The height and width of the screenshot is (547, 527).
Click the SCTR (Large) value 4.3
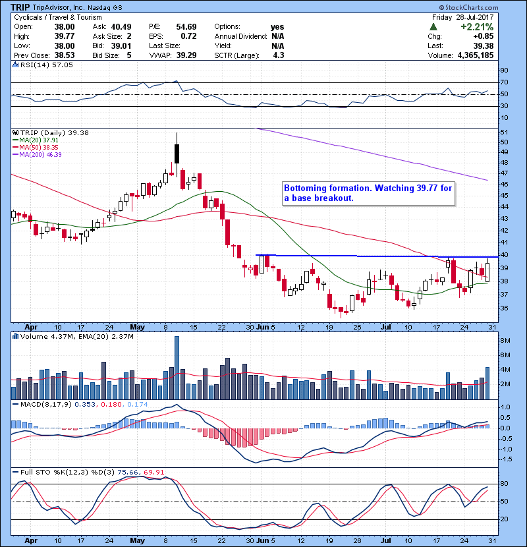pyautogui.click(x=279, y=55)
